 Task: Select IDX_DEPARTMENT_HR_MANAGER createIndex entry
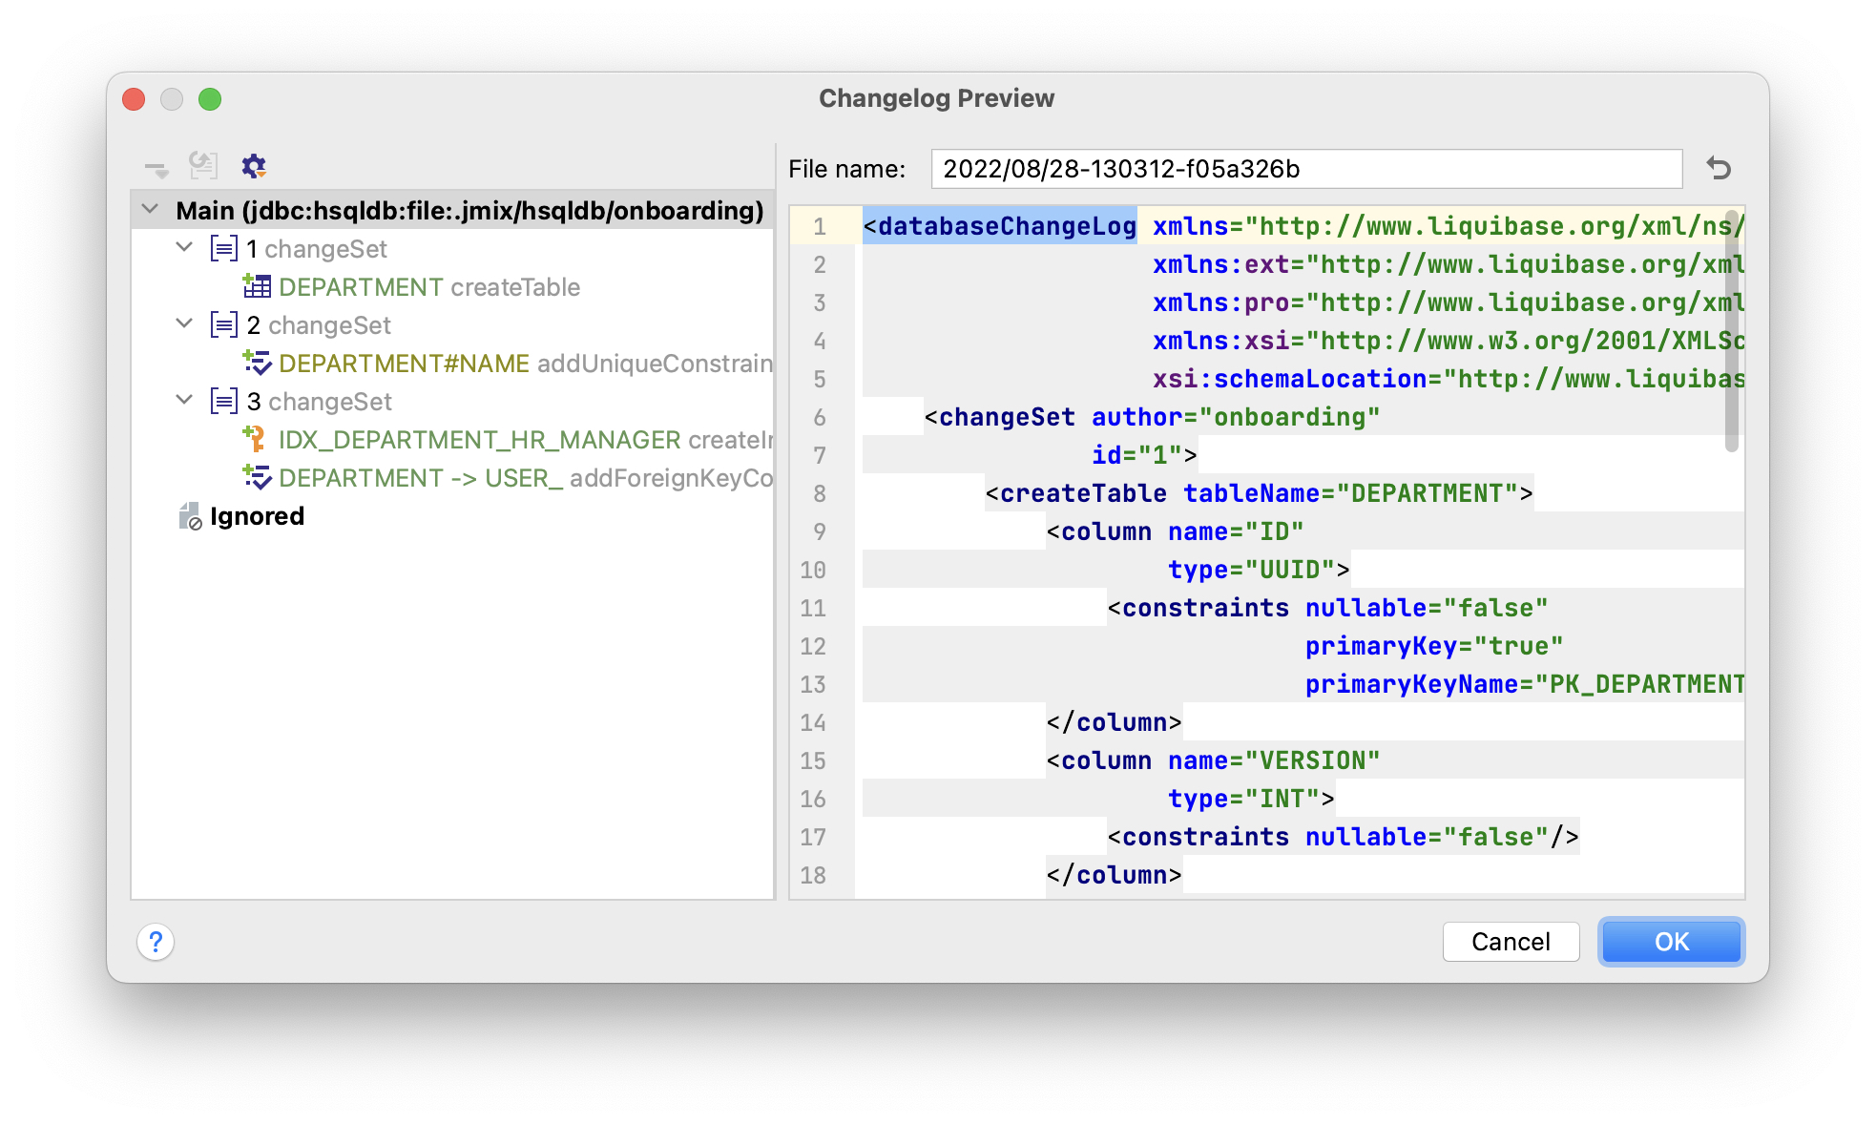tap(452, 440)
